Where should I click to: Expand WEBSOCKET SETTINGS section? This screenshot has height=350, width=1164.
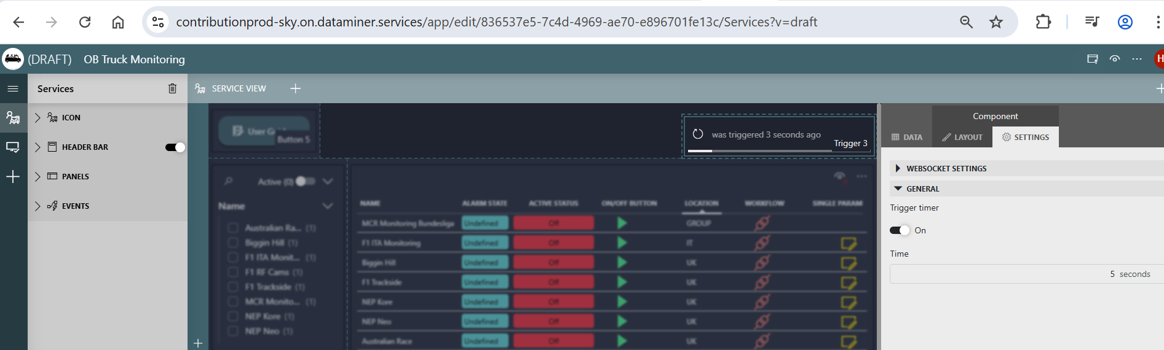[898, 168]
